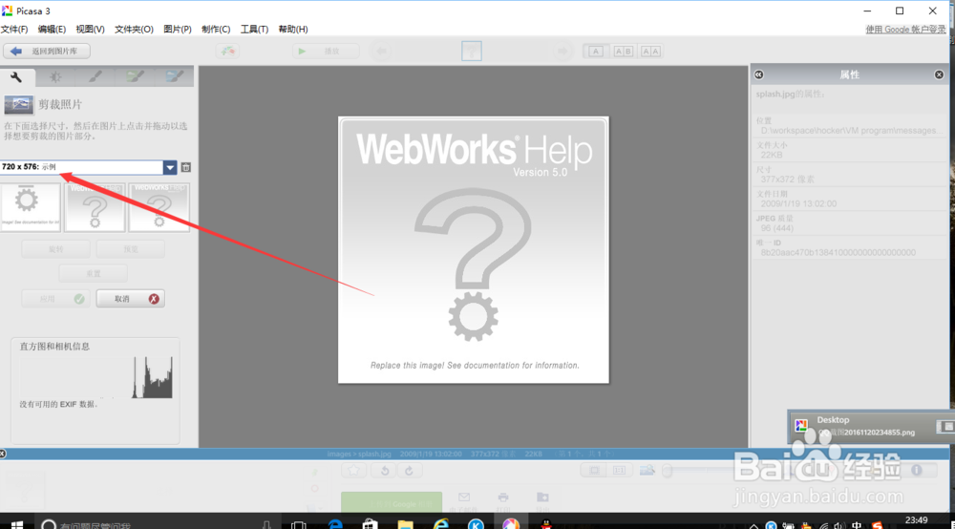
Task: Open File Explorer from taskbar
Action: click(x=405, y=524)
